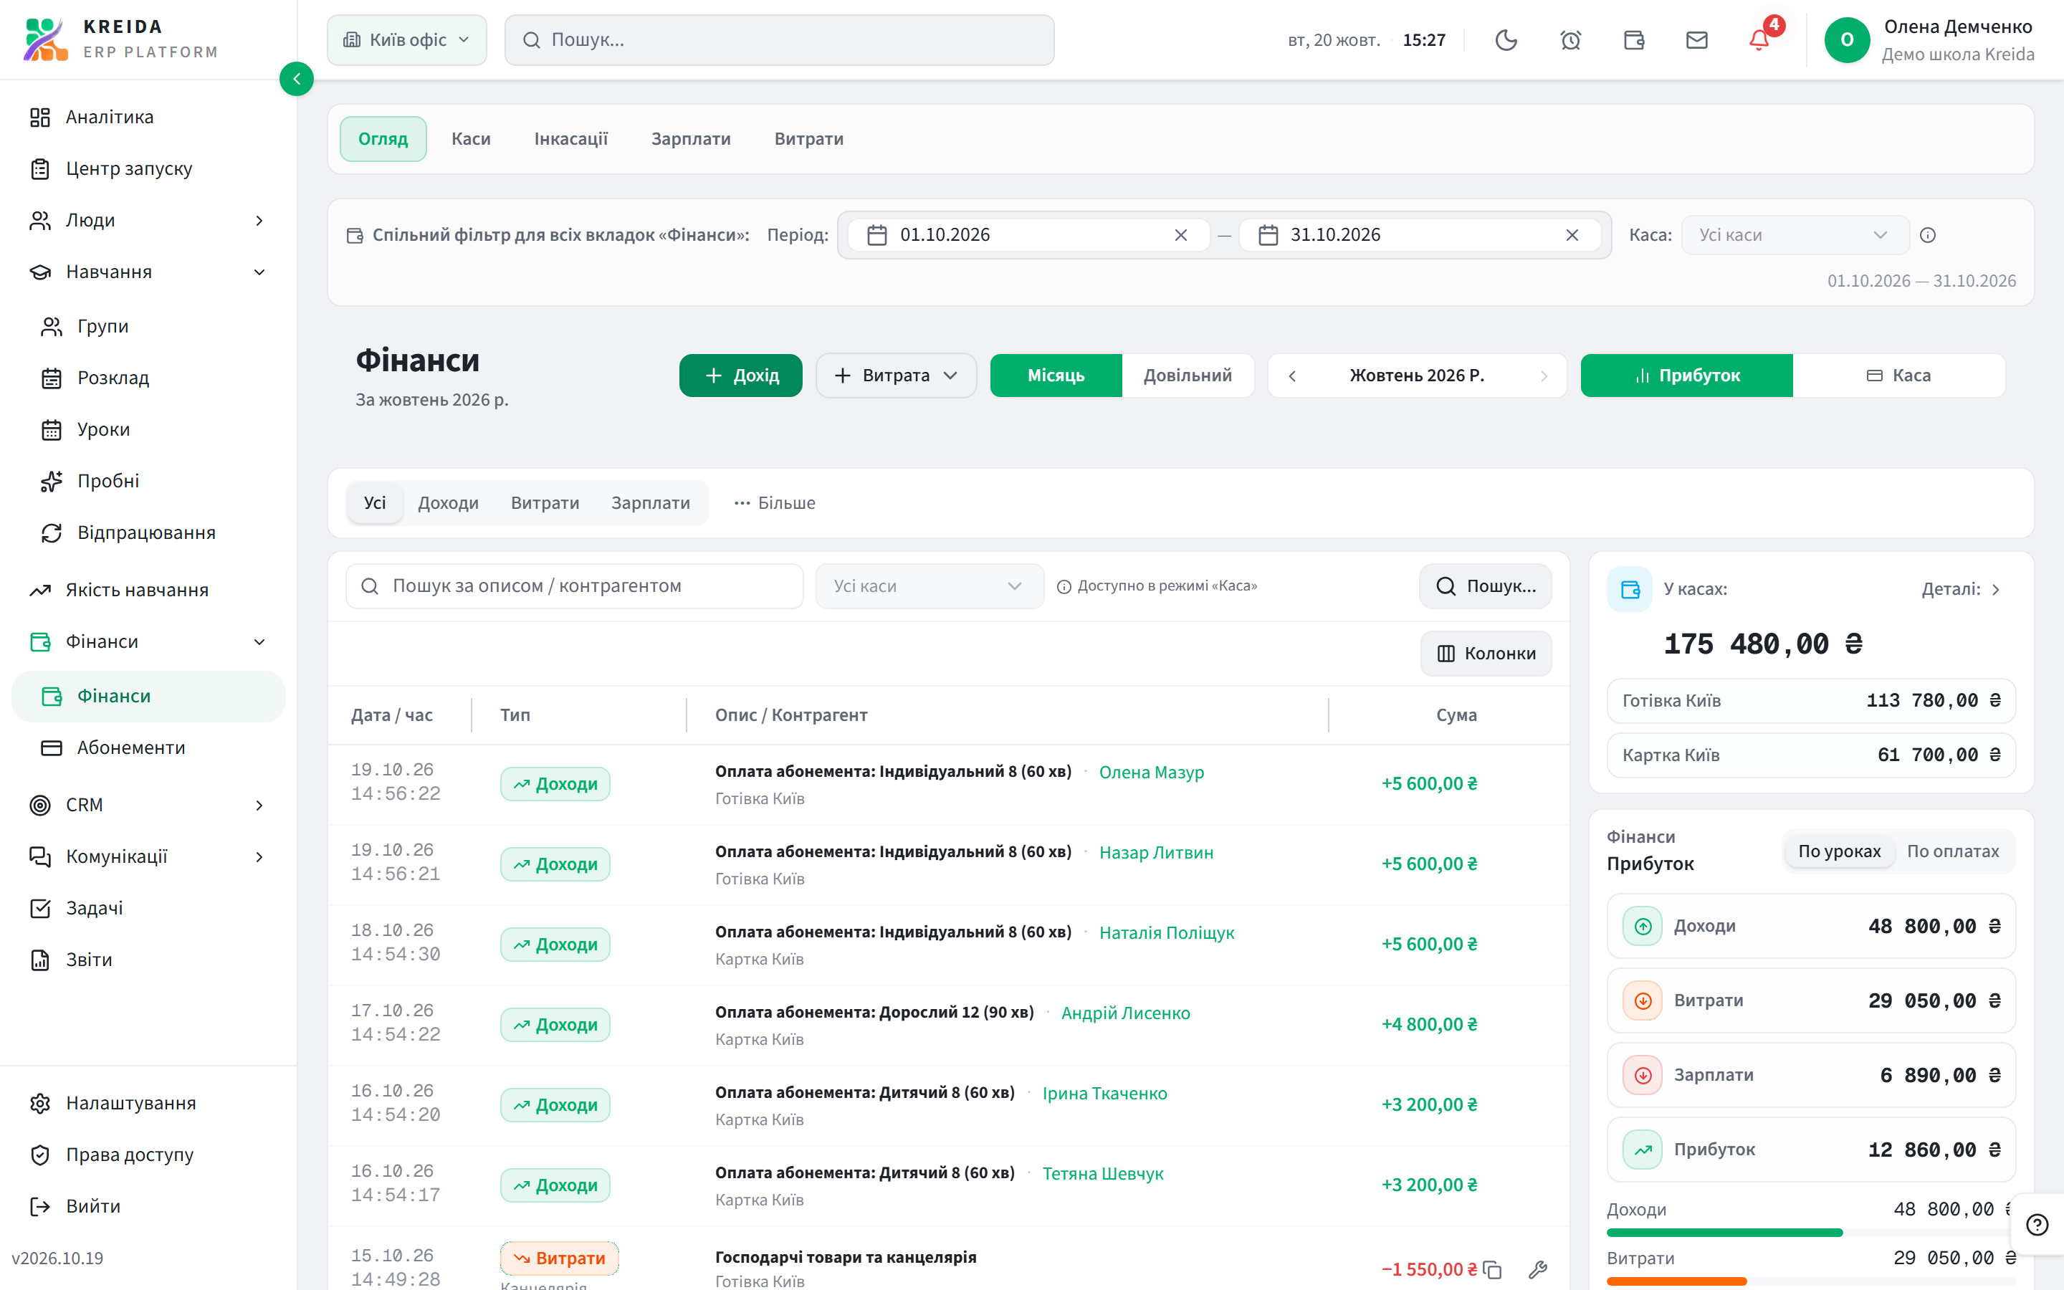
Task: Open Київ офіс branch dropdown
Action: [x=407, y=40]
